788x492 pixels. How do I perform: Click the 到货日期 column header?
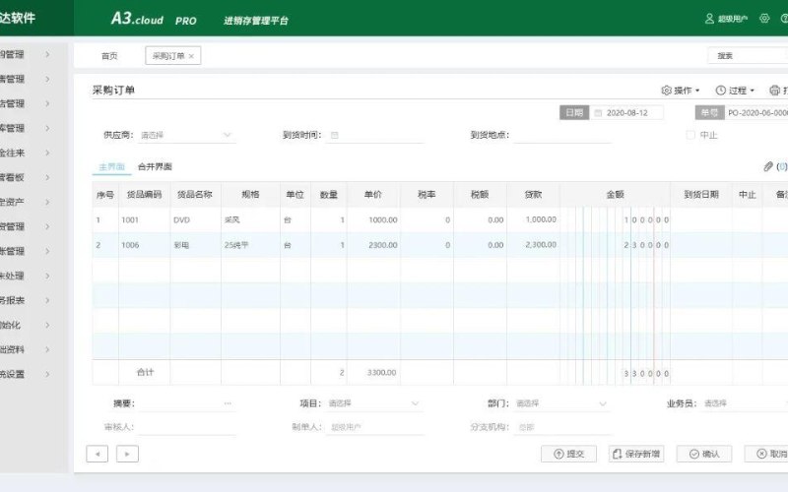point(701,195)
